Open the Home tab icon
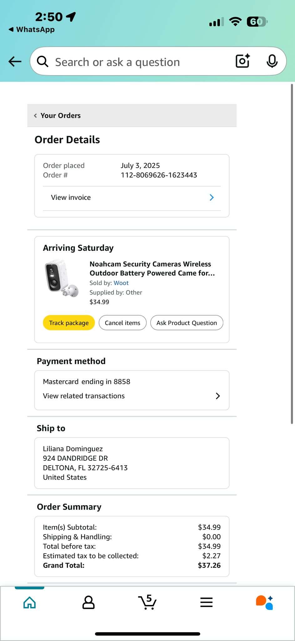 [x=30, y=602]
